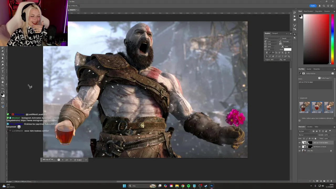Image resolution: width=336 pixels, height=189 pixels.
Task: Select the Zoom magnifier tool
Action: click(3, 85)
